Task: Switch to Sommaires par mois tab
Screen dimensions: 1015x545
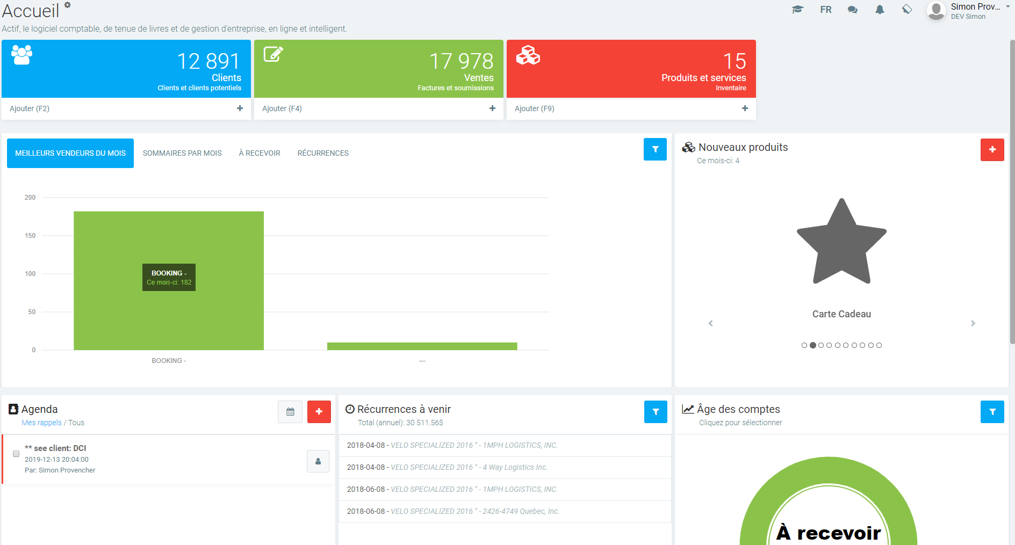Action: tap(182, 153)
